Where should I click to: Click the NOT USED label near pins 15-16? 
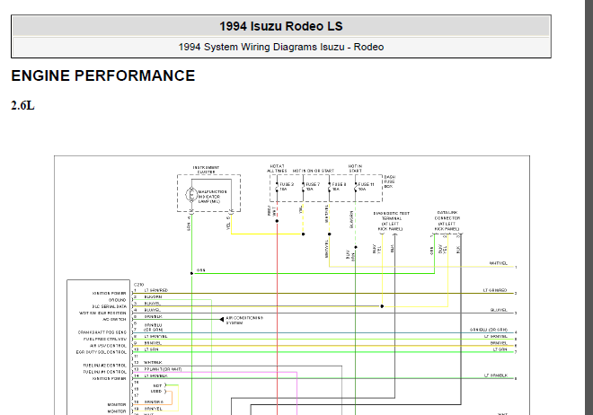156,389
